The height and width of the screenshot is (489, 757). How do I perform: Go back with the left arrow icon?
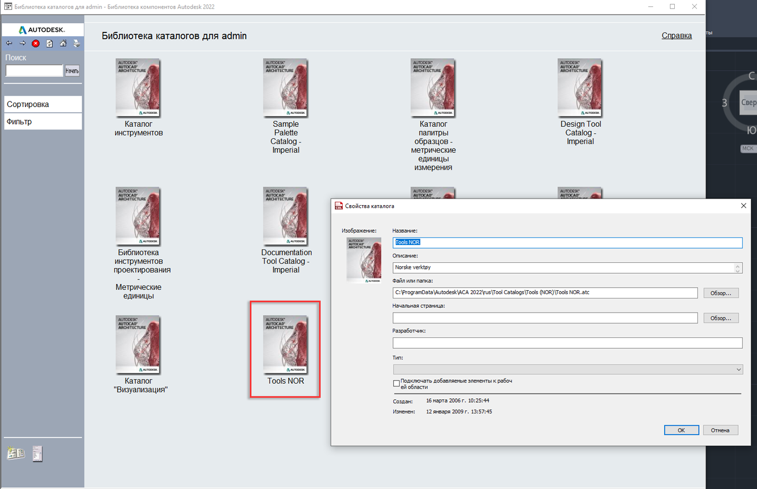[9, 43]
